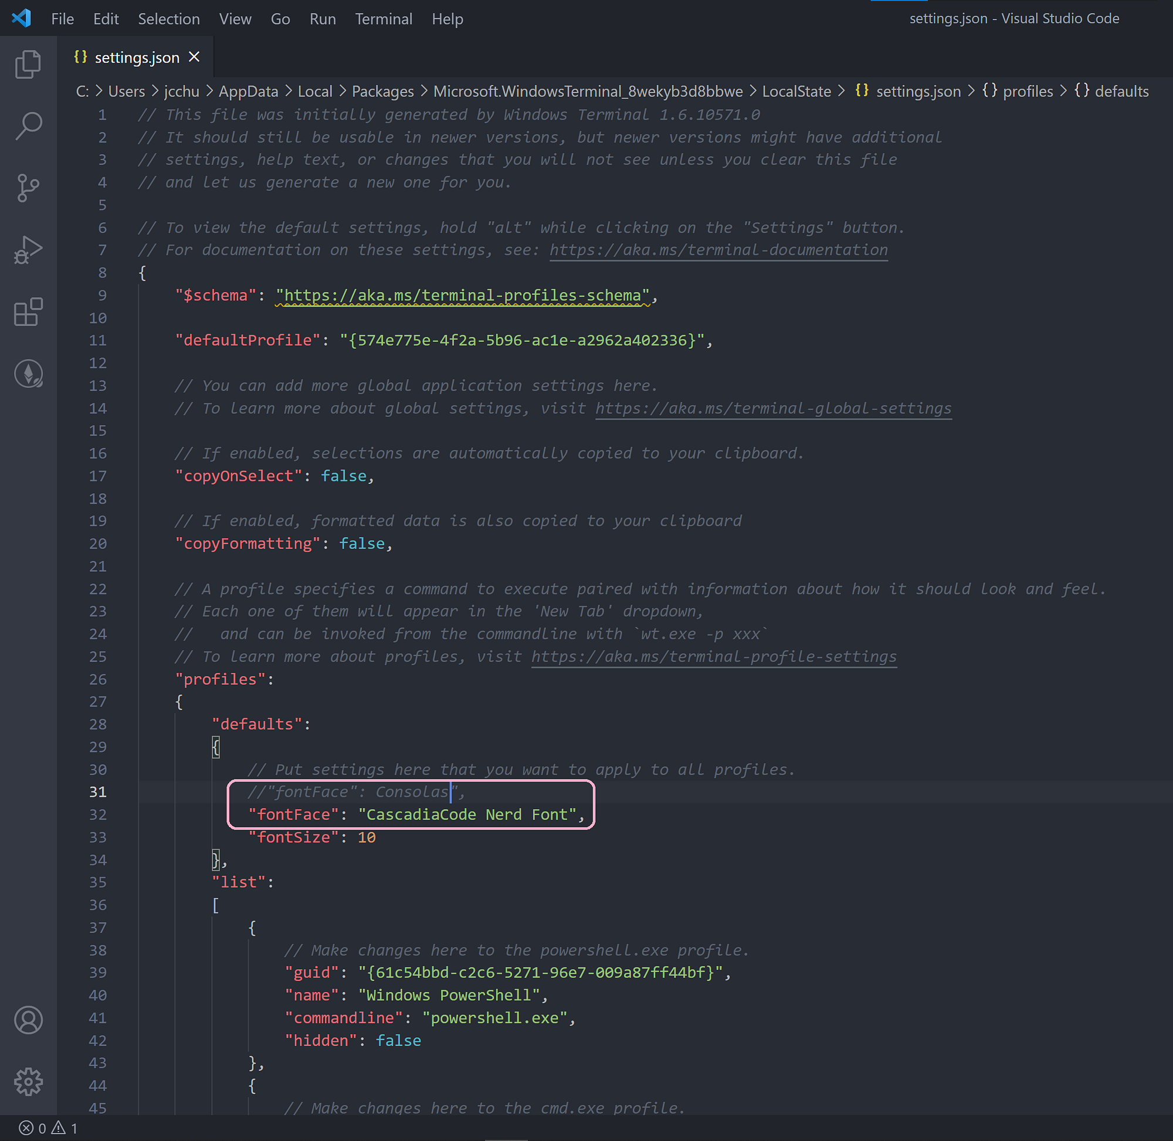This screenshot has height=1141, width=1173.
Task: Click the warnings count icon in status bar
Action: coord(64,1129)
